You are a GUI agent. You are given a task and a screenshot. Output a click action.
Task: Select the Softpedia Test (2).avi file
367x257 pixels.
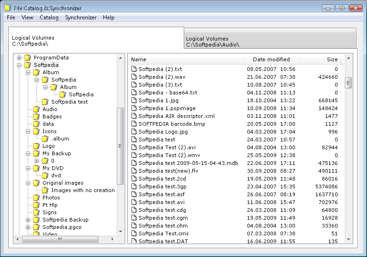(x=167, y=147)
